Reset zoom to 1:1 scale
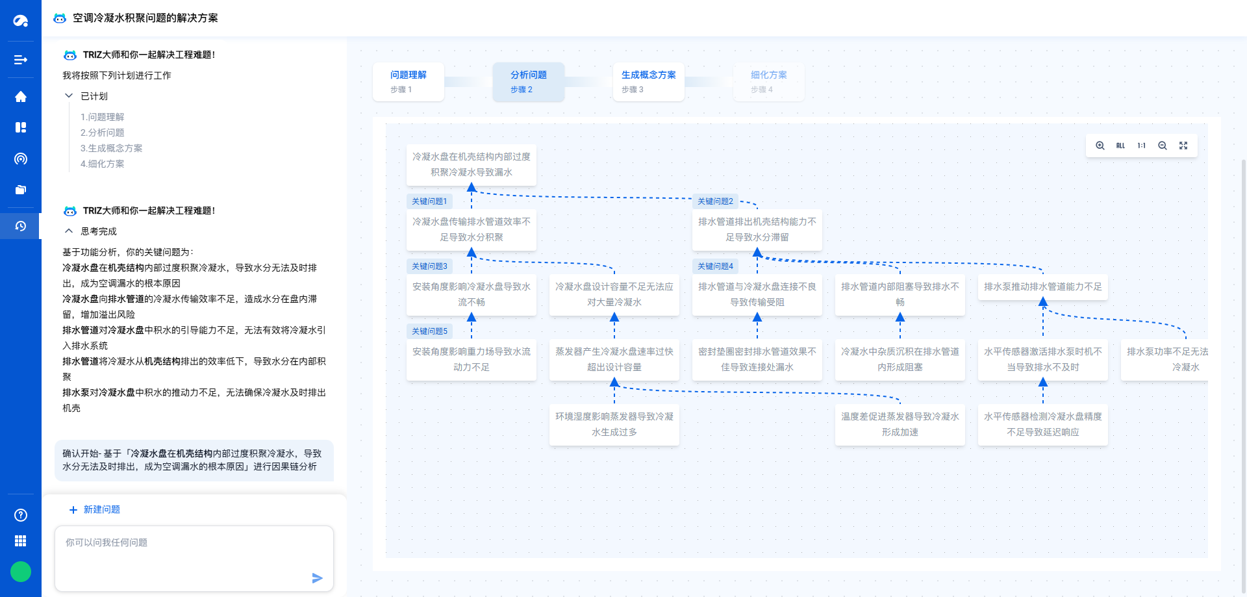 (1142, 146)
